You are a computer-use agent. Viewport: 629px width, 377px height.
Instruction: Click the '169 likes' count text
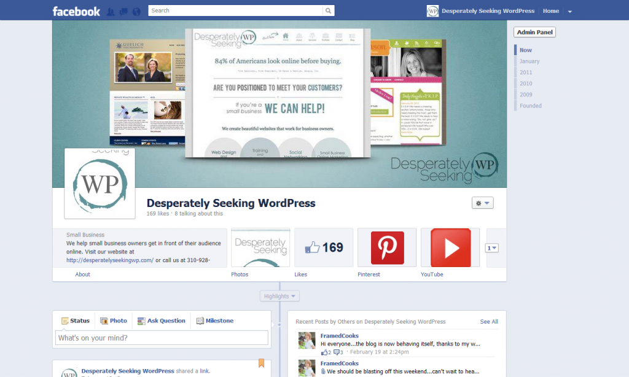pyautogui.click(x=158, y=214)
